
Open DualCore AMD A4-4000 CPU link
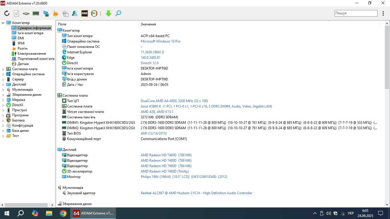(174, 101)
